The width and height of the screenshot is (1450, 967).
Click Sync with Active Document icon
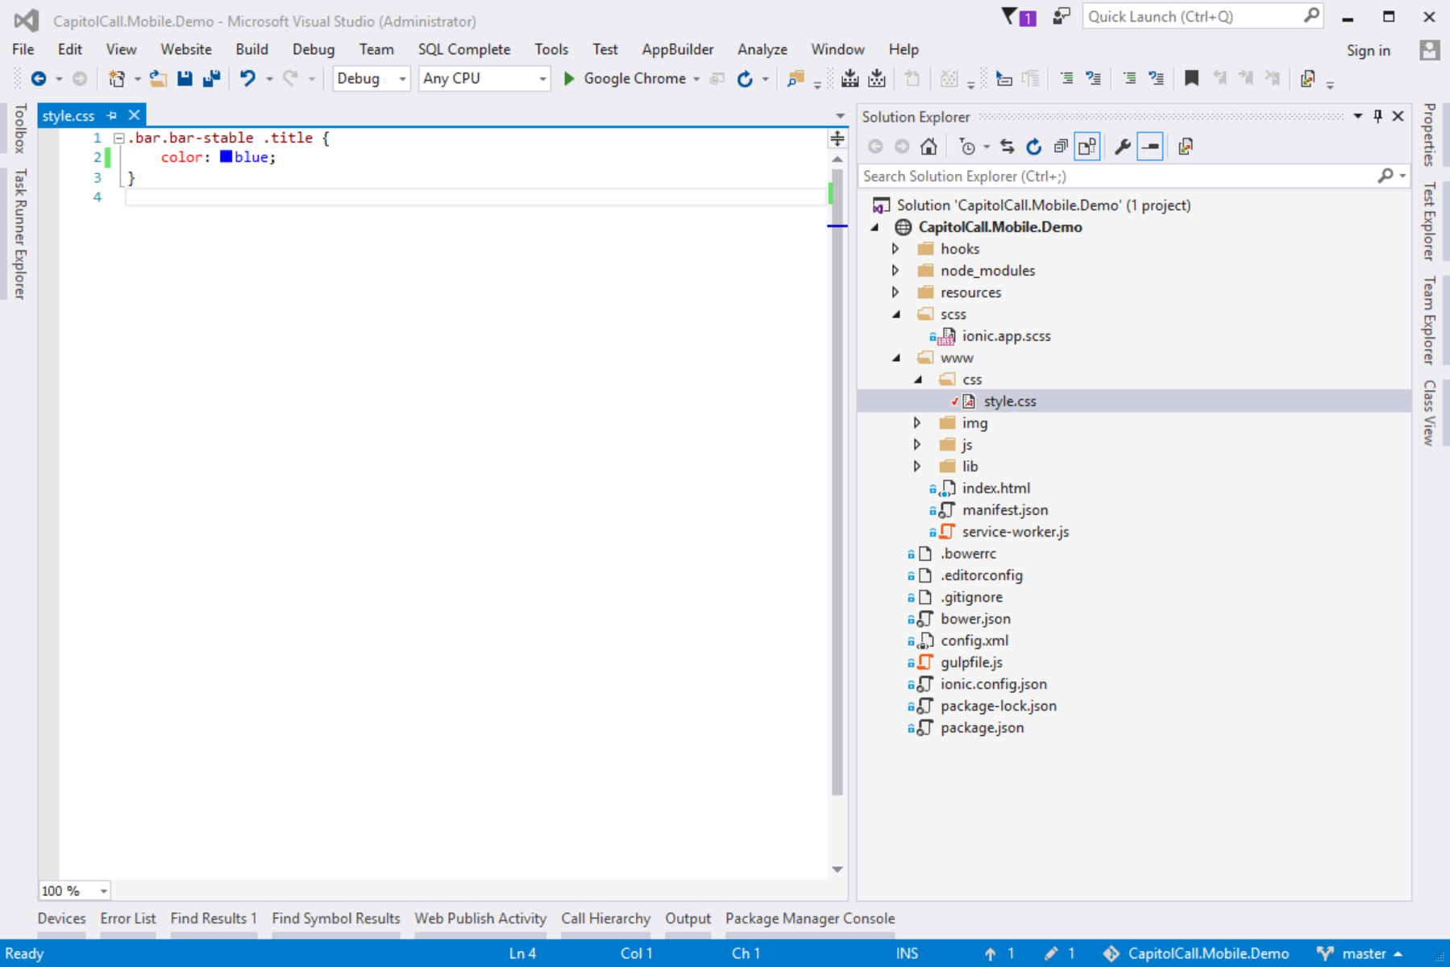1008,147
